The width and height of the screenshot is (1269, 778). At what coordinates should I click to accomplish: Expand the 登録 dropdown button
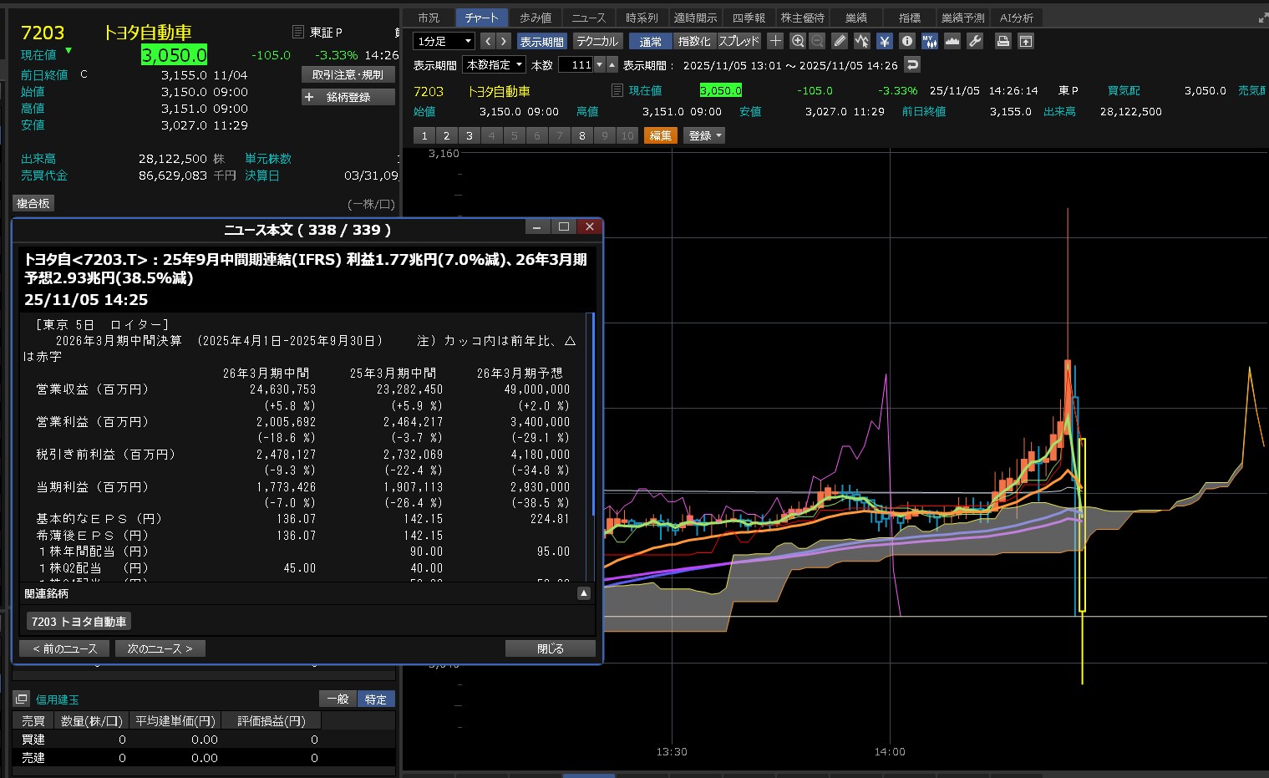[704, 135]
